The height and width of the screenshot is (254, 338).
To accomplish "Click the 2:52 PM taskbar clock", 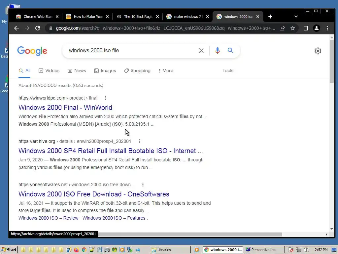I will pos(321,250).
